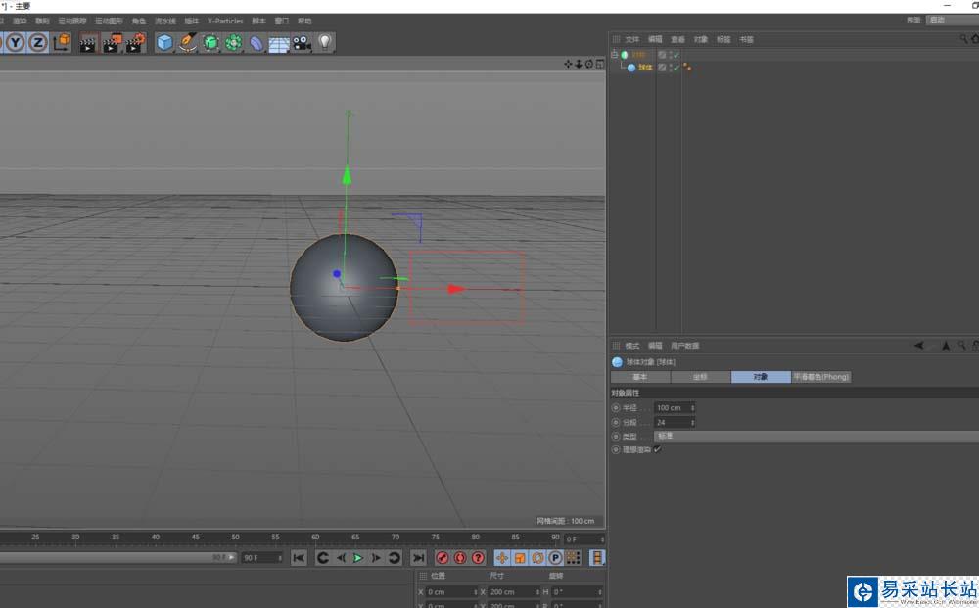Go to the previous keyframe

point(323,558)
